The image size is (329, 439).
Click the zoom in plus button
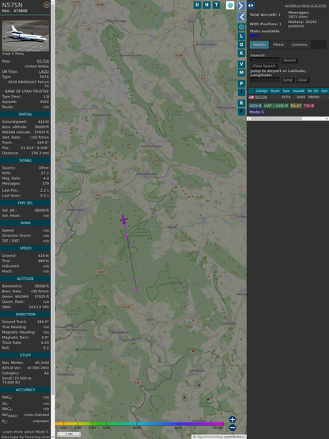tap(233, 419)
